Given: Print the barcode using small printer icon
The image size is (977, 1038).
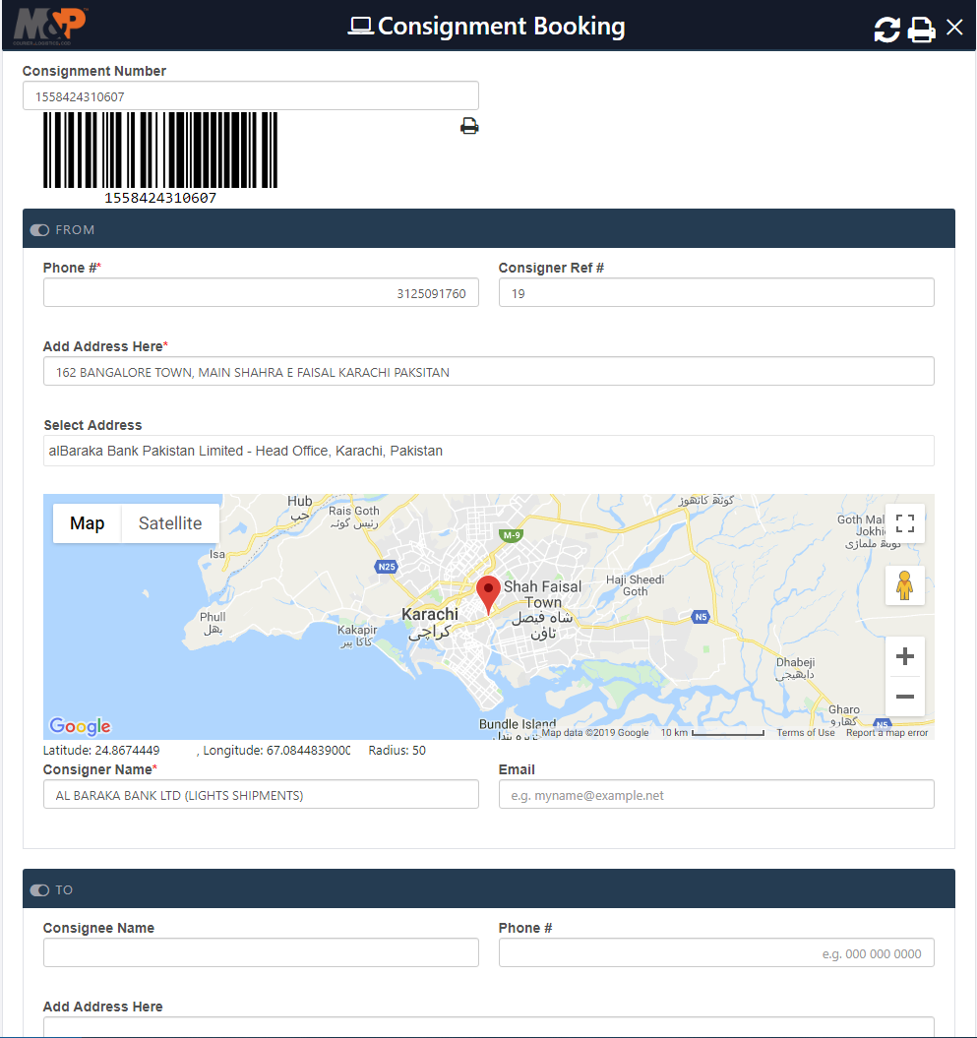Looking at the screenshot, I should coord(469,126).
